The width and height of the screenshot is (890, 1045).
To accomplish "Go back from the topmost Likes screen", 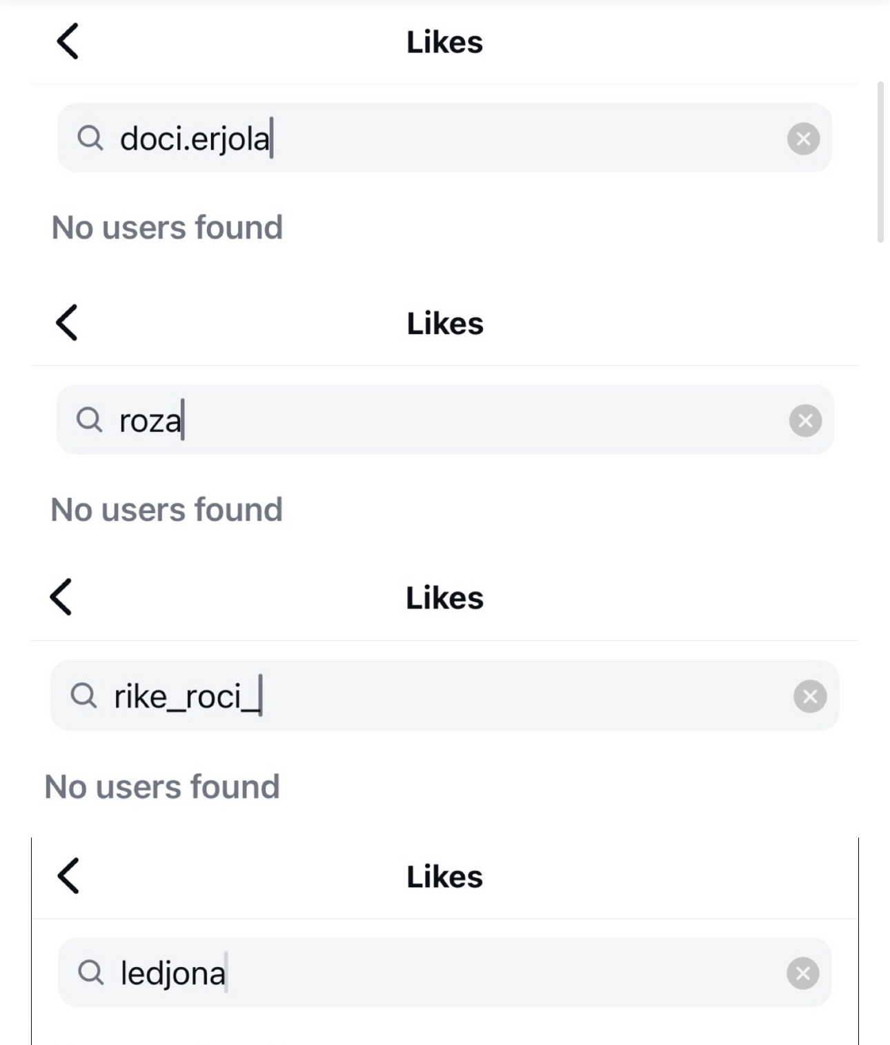I will (x=68, y=41).
